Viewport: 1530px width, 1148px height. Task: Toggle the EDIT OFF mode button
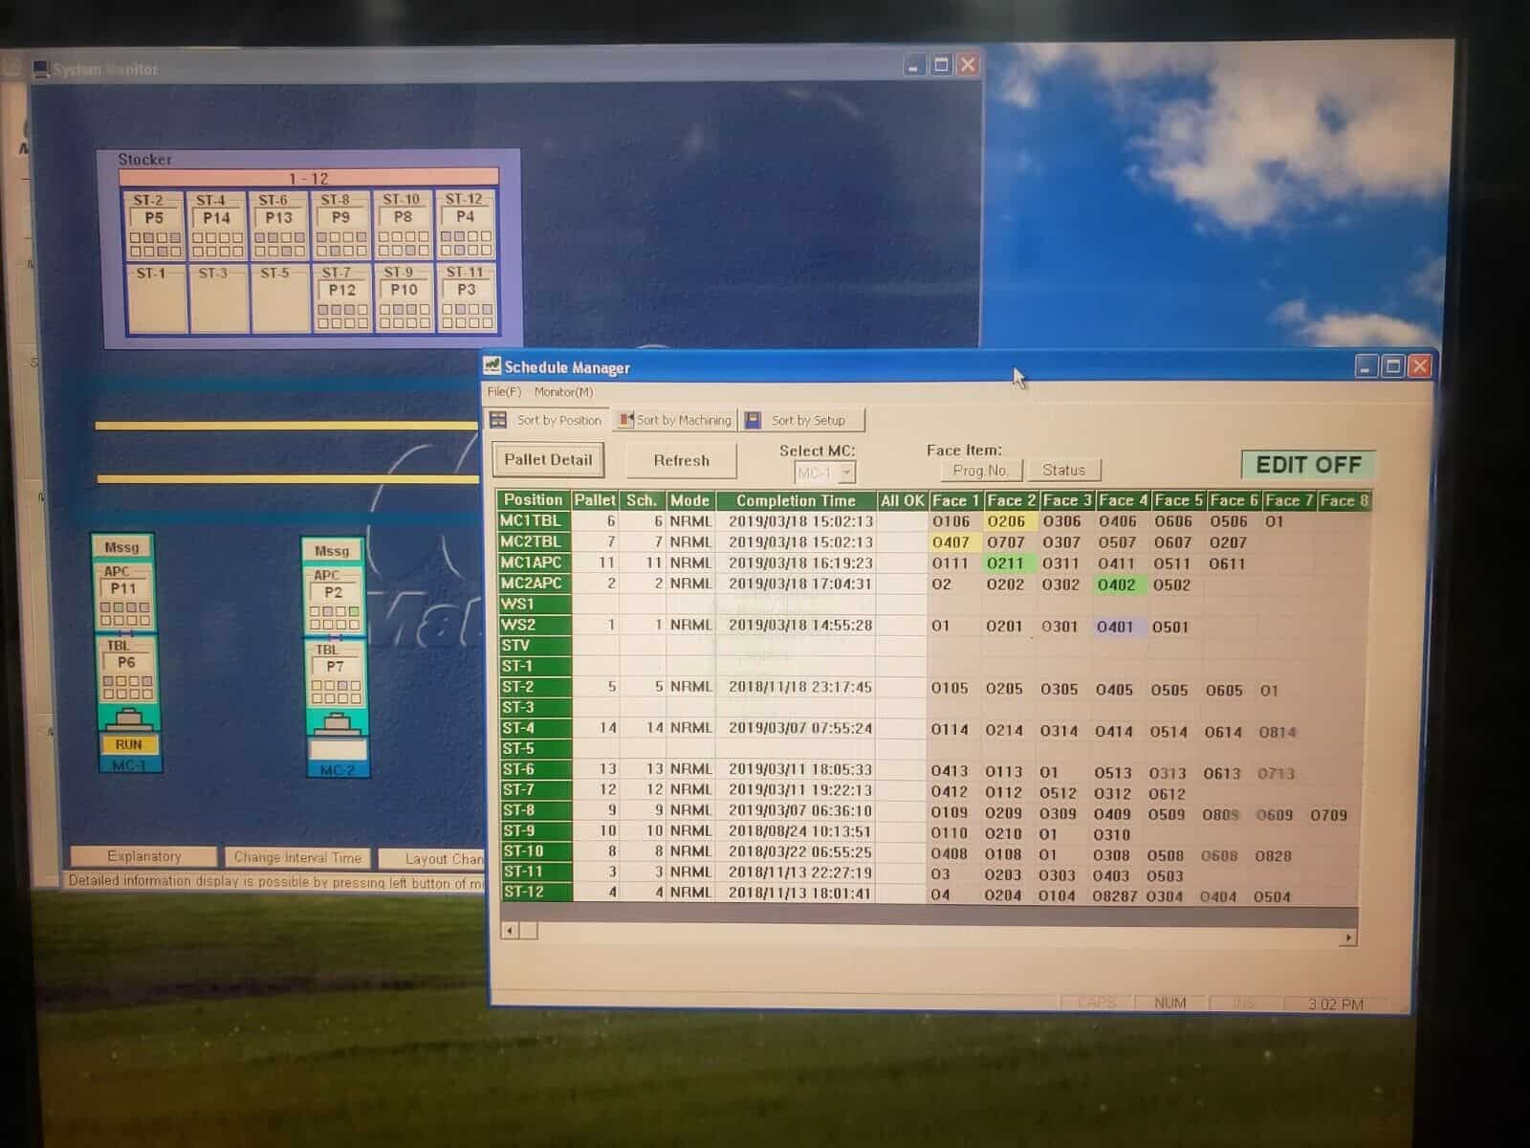pos(1307,465)
